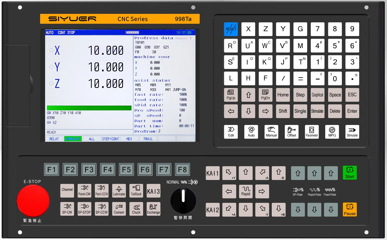Click the KAI3 key
Image resolution: width=387 pixels, height=240 pixels.
(153, 191)
